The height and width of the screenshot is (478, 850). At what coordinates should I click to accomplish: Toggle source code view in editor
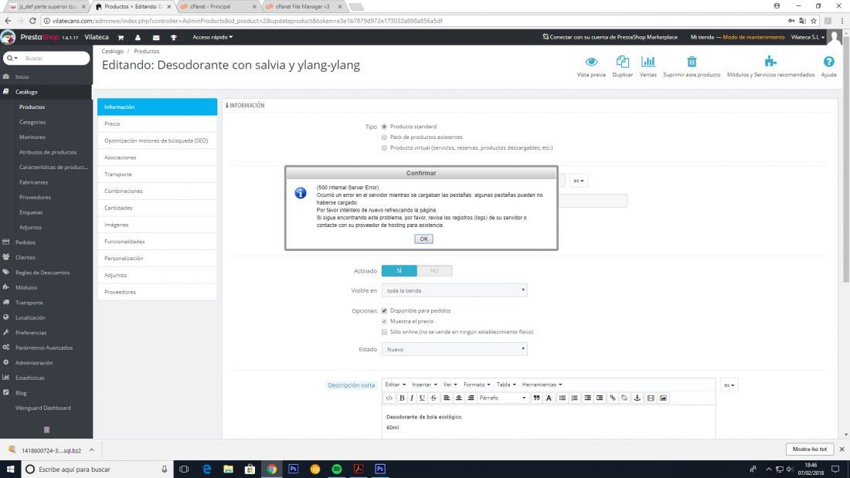coord(389,398)
